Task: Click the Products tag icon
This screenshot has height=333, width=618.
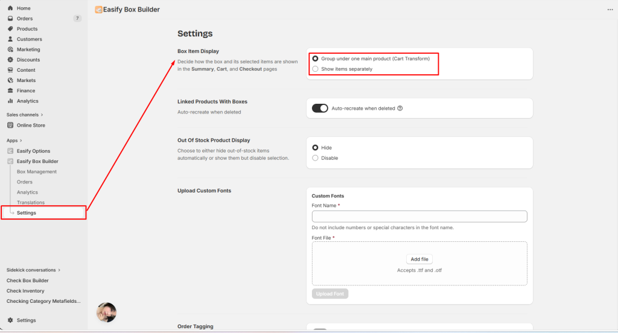Action: [x=10, y=29]
